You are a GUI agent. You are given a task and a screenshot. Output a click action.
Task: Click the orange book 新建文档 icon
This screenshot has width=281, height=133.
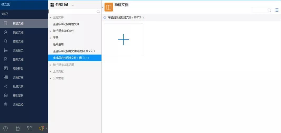(x=109, y=7)
